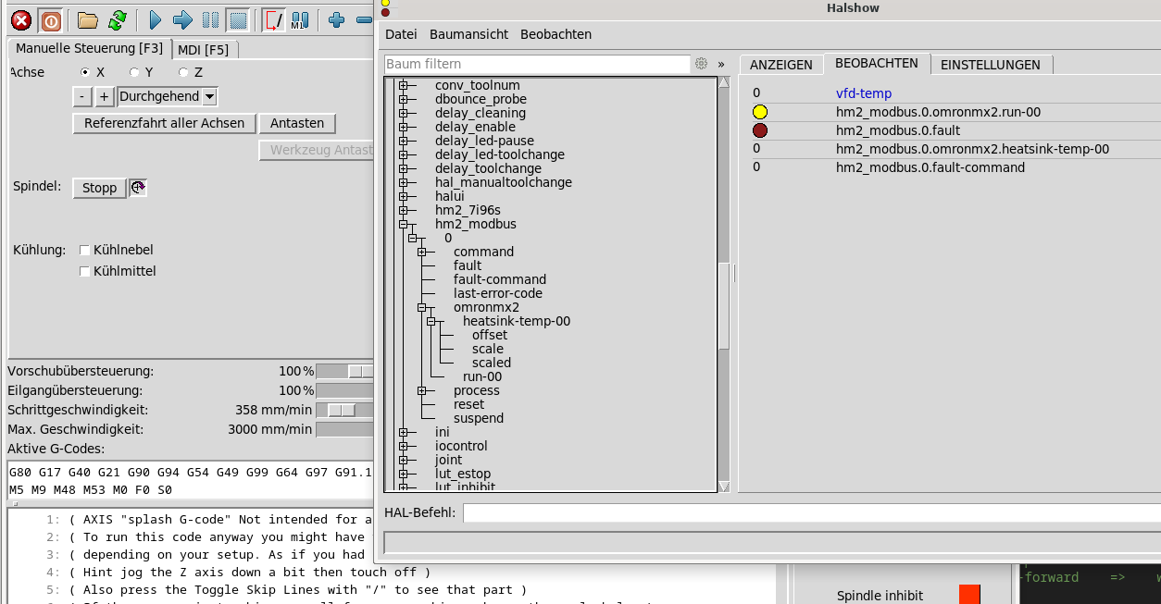Open the Durchgehend jog increment dropdown
Image resolution: width=1161 pixels, height=604 pixels.
tap(209, 96)
